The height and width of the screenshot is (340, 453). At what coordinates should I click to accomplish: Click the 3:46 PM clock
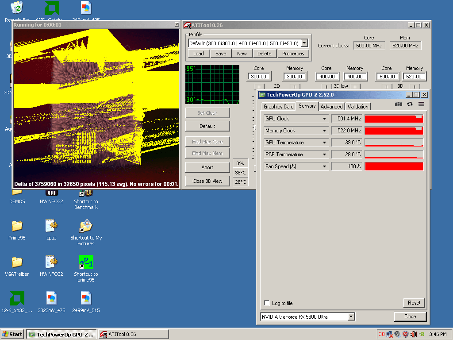pyautogui.click(x=438, y=335)
